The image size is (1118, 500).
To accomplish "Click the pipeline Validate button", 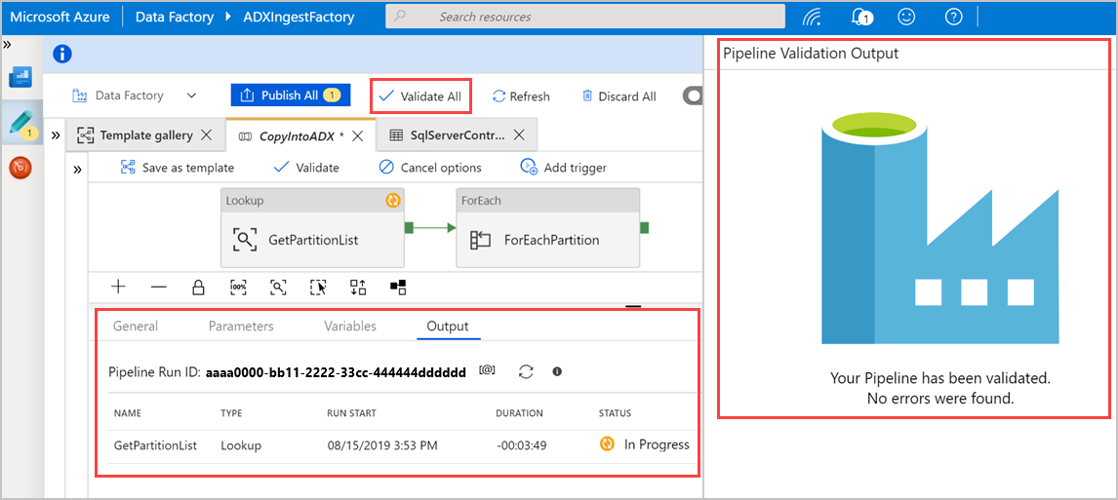I will [306, 168].
